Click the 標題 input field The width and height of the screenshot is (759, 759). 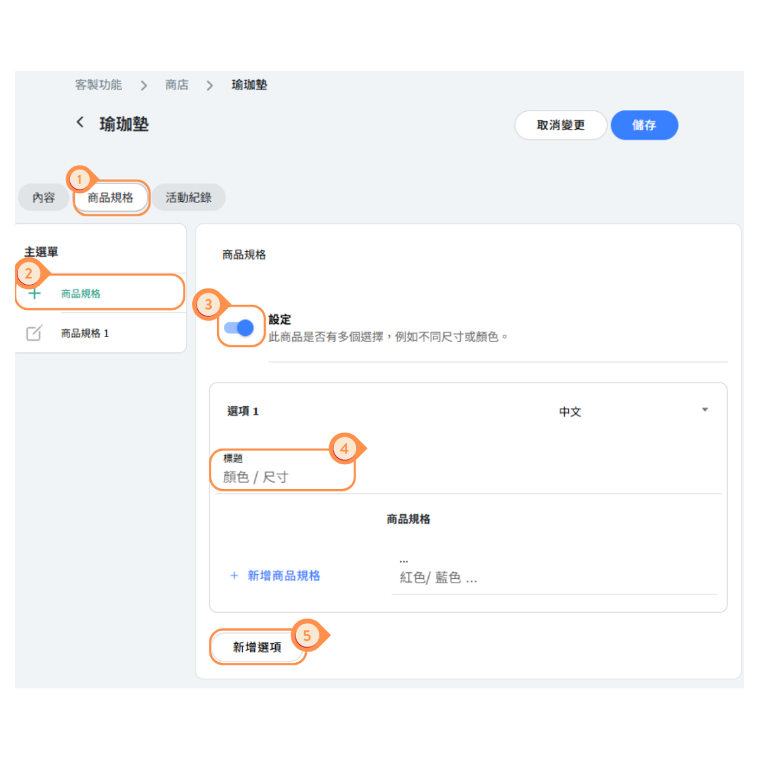281,477
